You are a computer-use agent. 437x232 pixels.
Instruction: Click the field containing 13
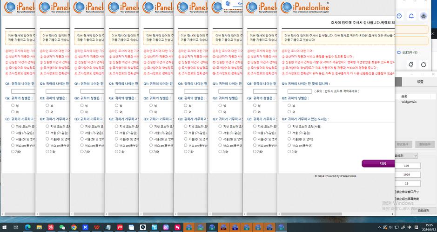(x=408, y=183)
